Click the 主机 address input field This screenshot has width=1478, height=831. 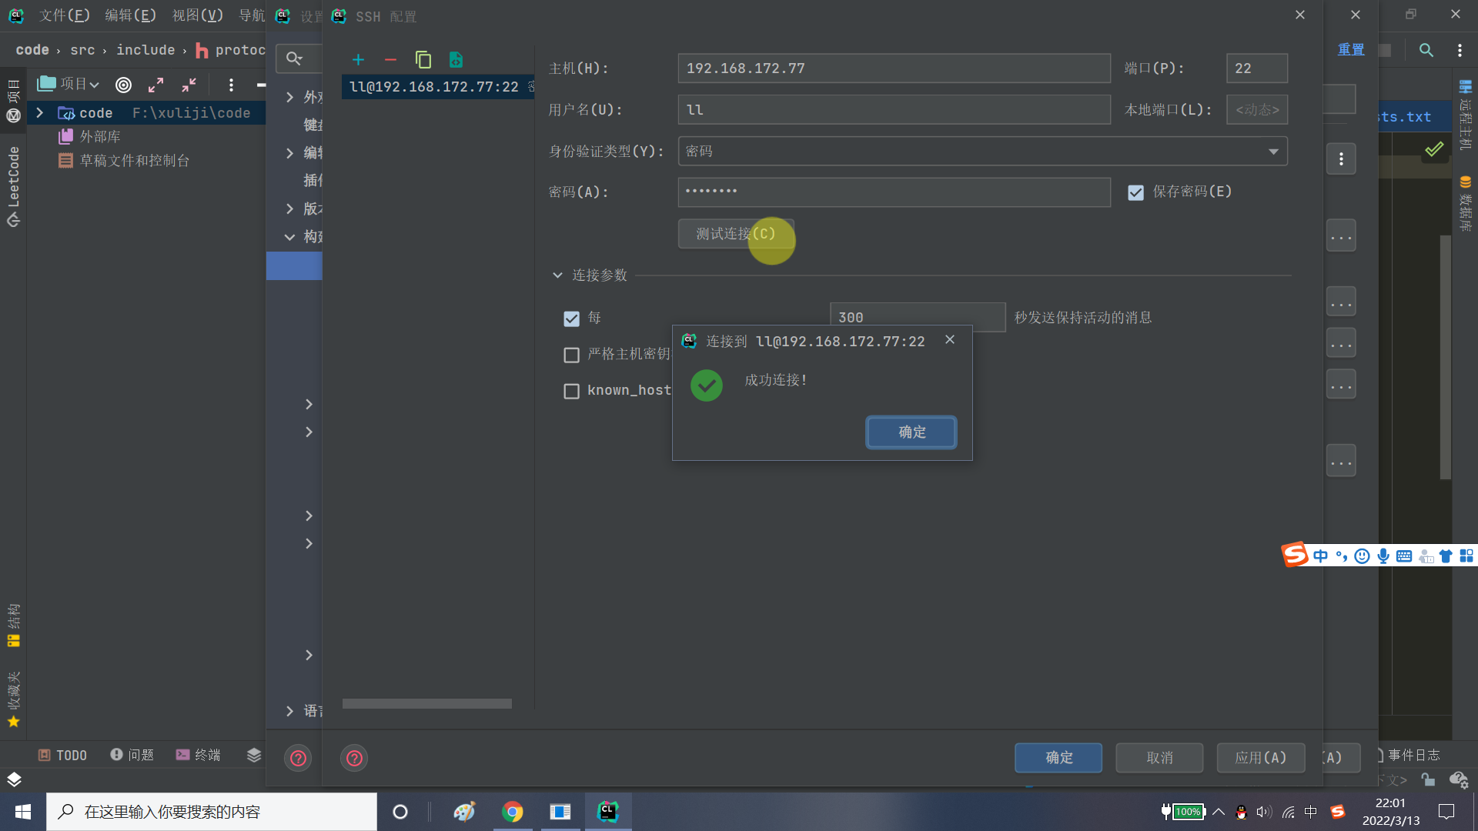893,68
